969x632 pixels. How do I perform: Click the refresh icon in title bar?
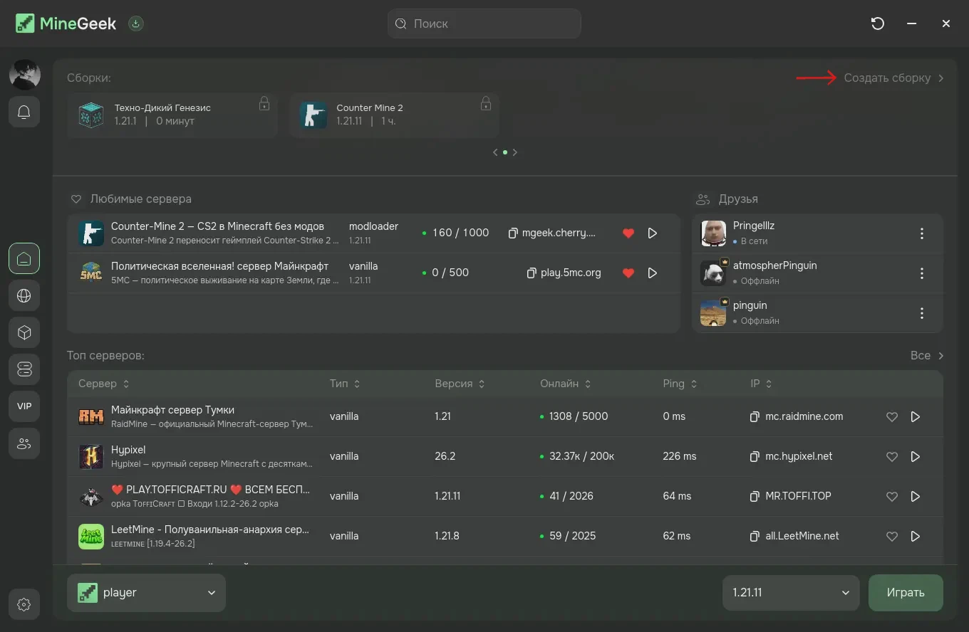(878, 23)
